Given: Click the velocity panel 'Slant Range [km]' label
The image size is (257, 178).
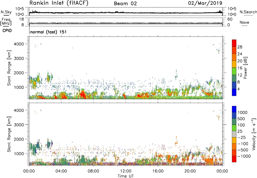Looking at the screenshot, I should click(x=9, y=134).
